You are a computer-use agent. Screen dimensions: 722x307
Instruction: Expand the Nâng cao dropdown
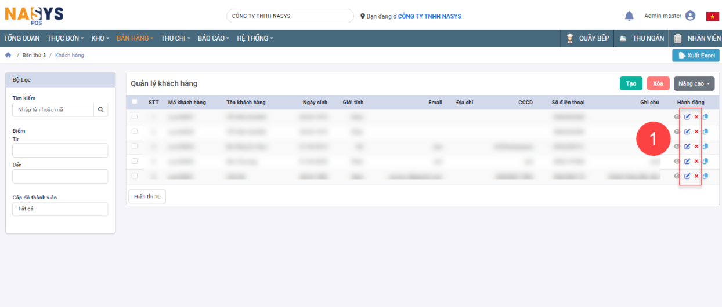coord(694,84)
